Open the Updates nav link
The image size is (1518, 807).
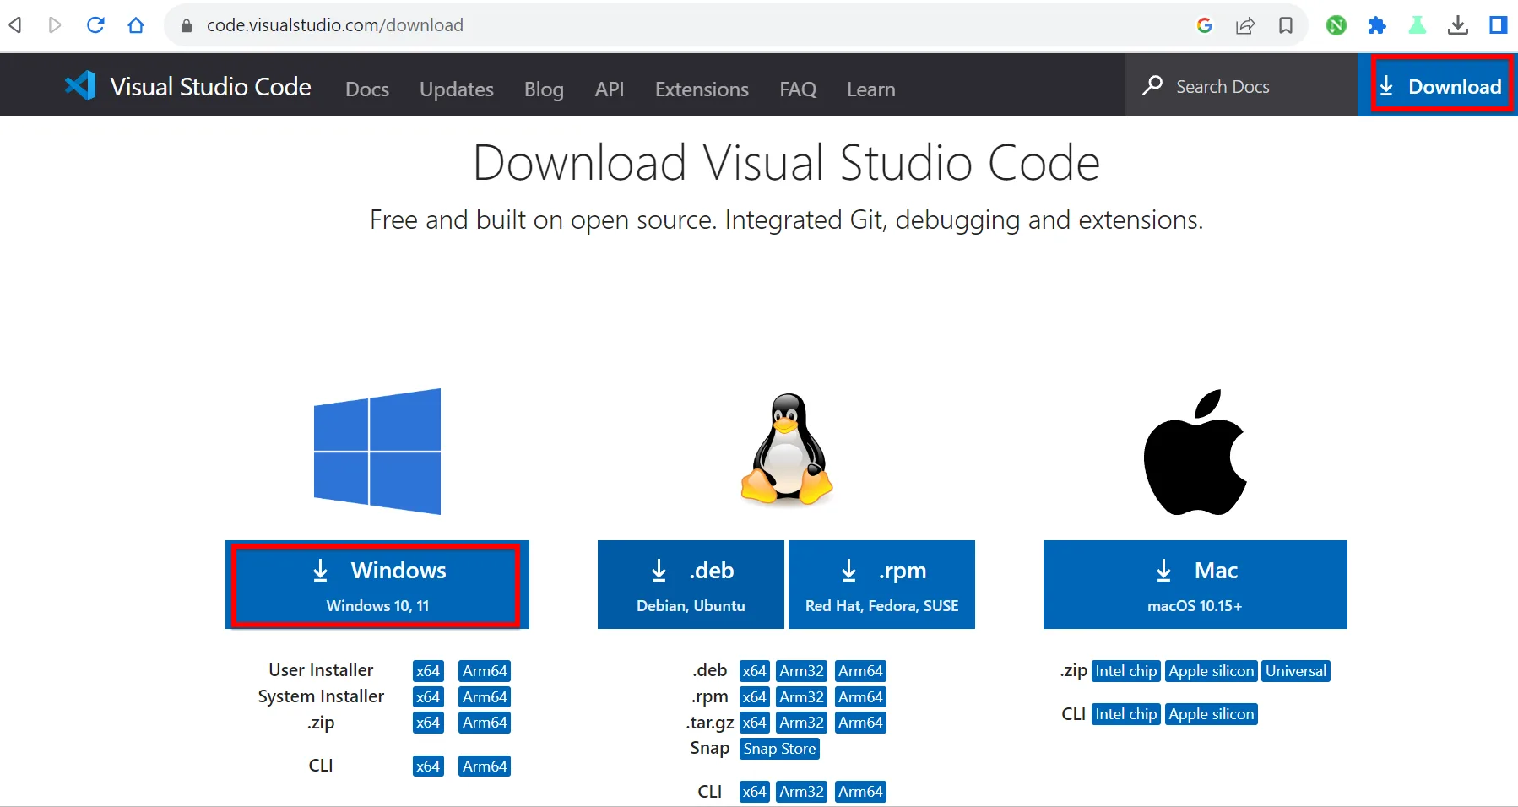[457, 89]
